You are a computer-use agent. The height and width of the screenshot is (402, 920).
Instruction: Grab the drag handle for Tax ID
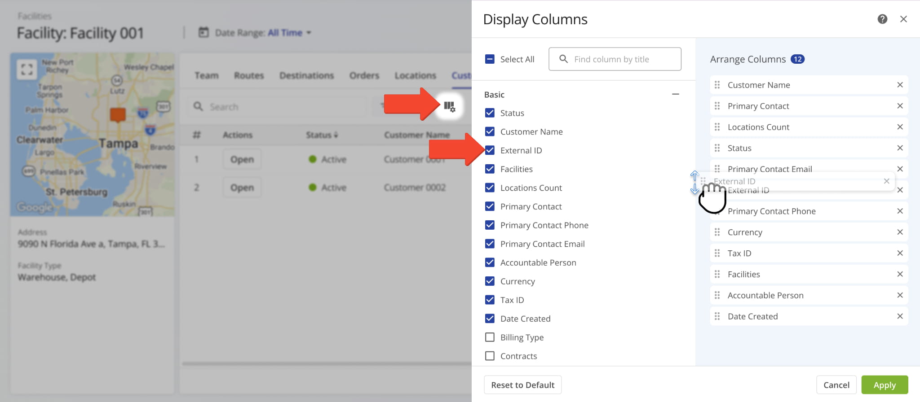click(x=717, y=253)
